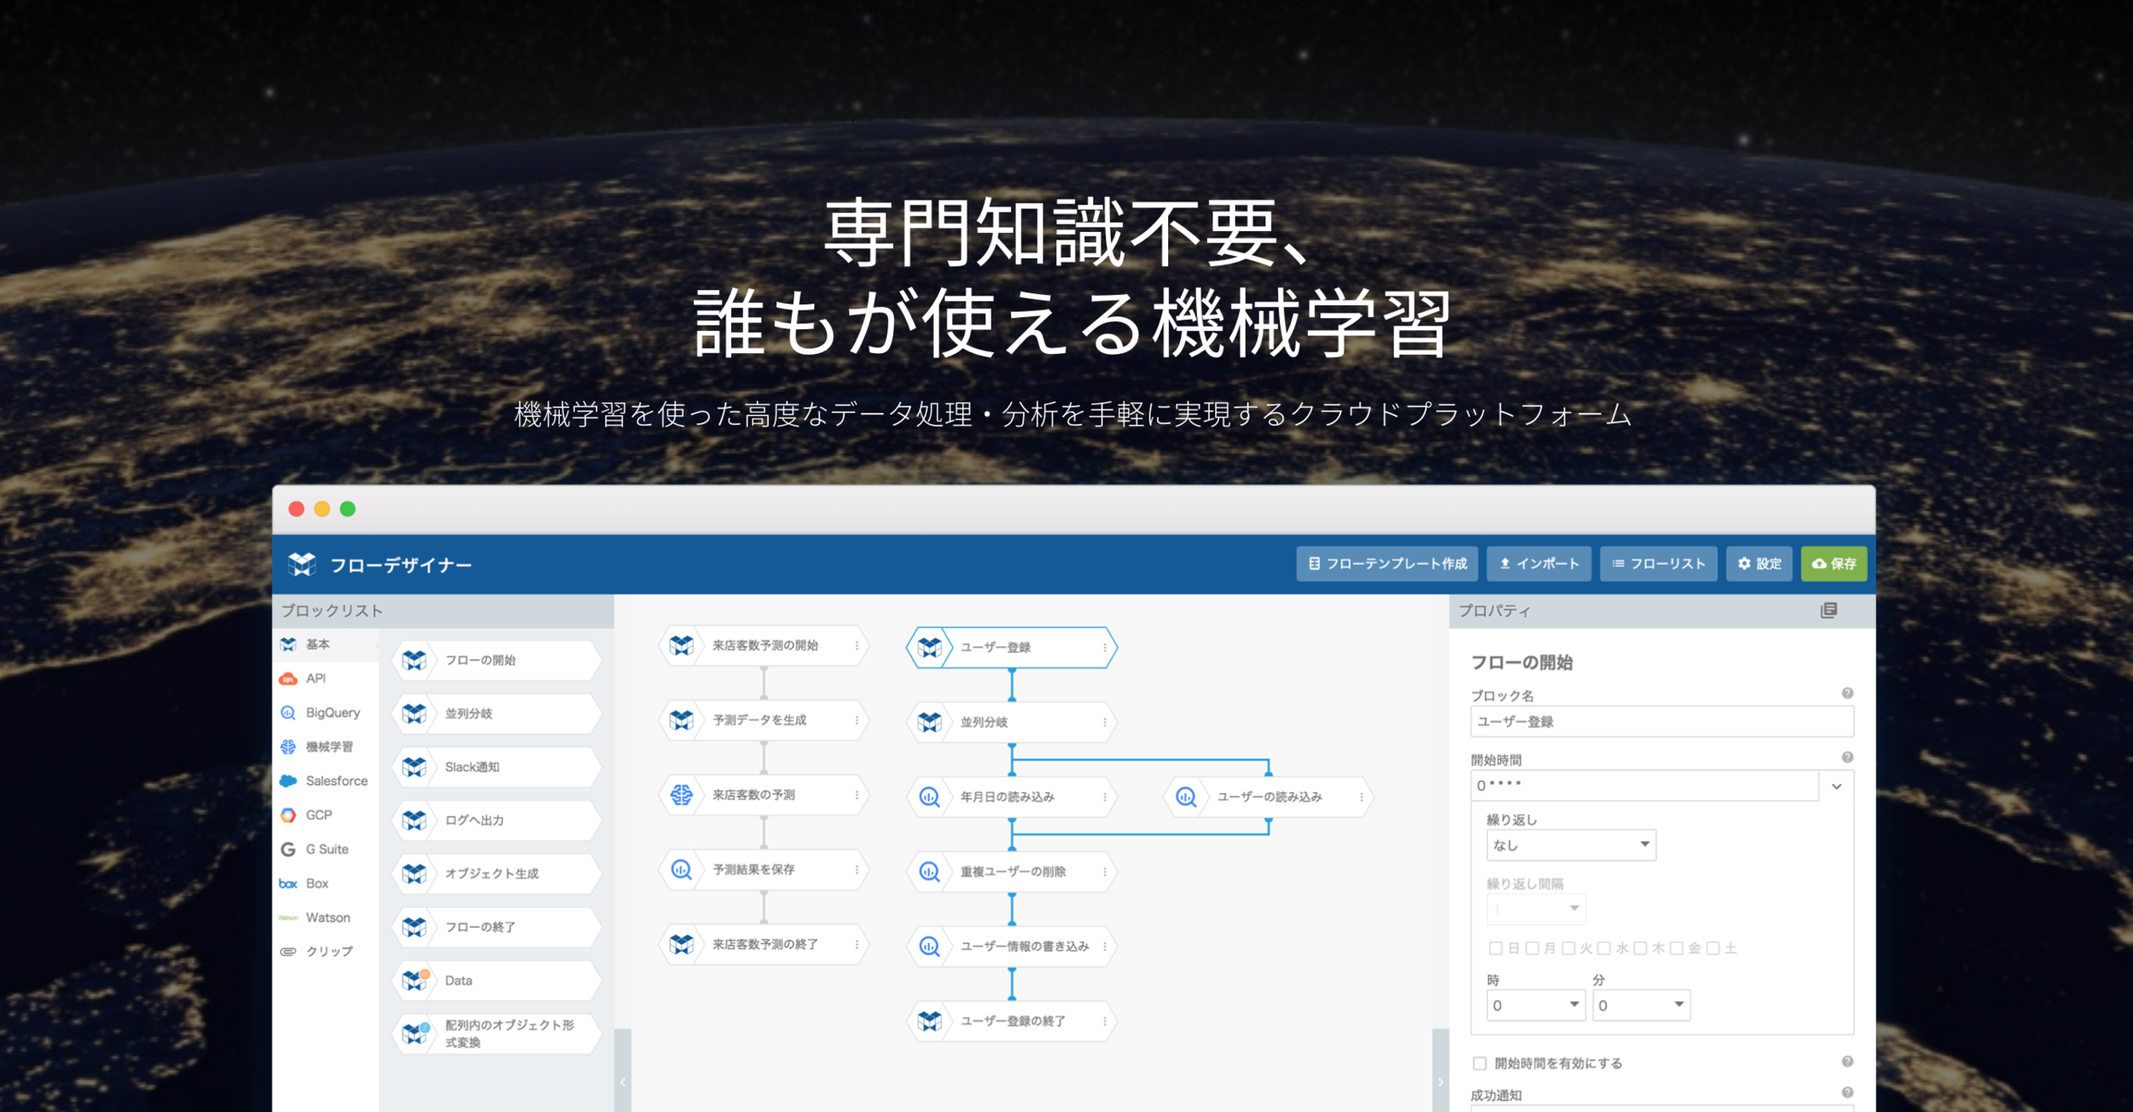Open the 時 hour dropdown

(1535, 1005)
